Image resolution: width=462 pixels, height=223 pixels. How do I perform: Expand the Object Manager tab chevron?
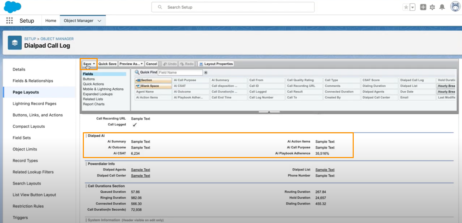pyautogui.click(x=100, y=21)
